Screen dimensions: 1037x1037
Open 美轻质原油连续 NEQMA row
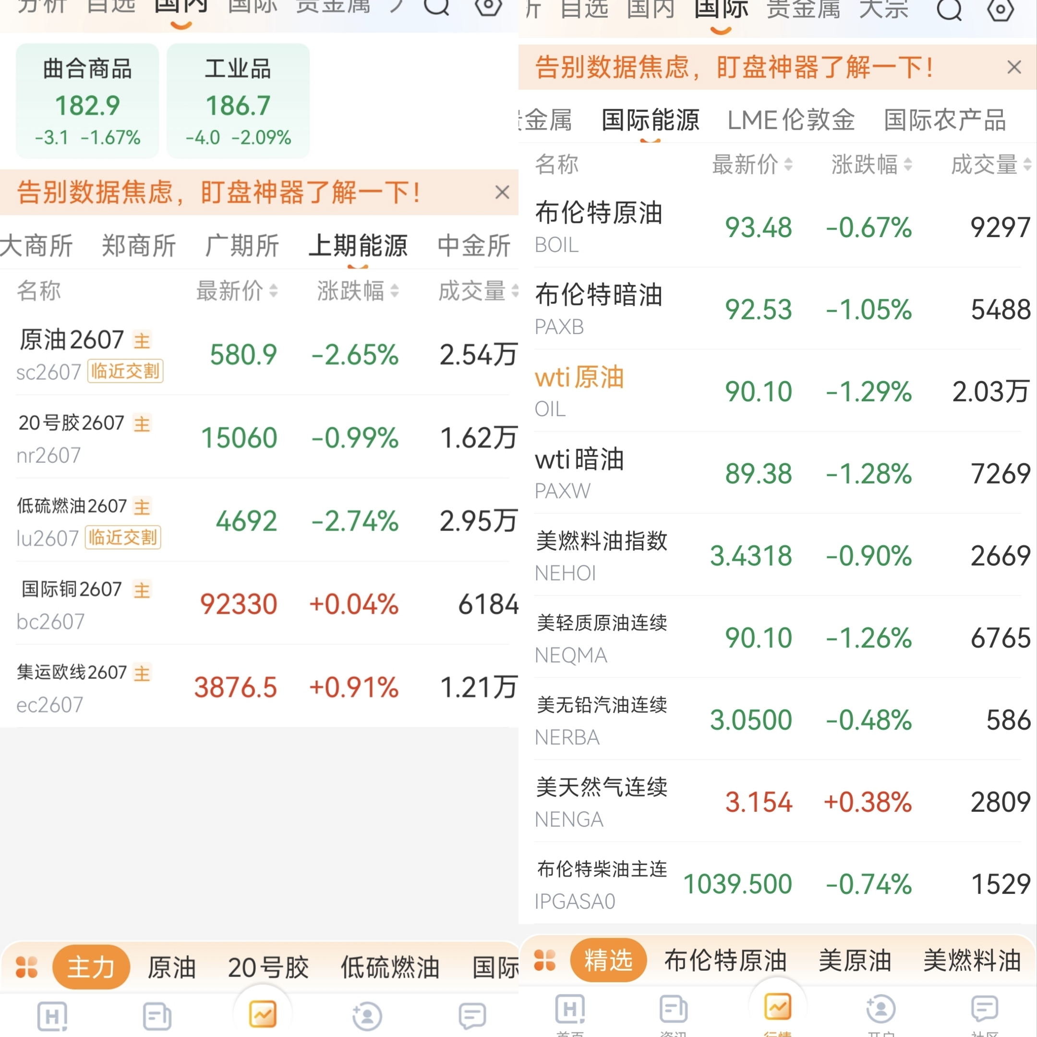coord(778,638)
